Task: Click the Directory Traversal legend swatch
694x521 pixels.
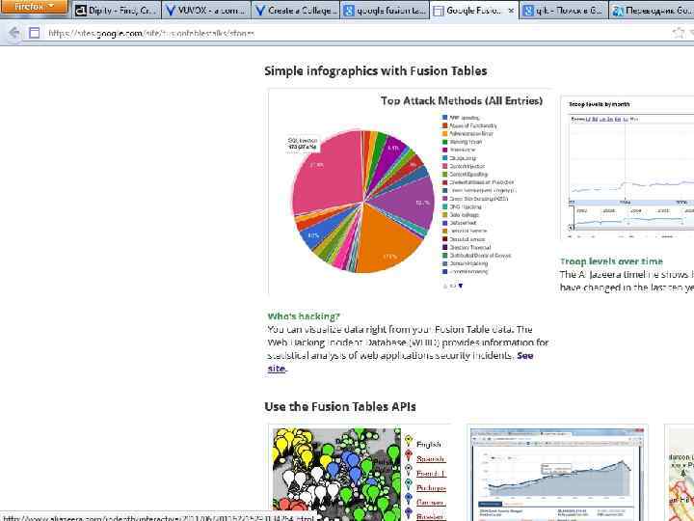Action: pos(444,247)
